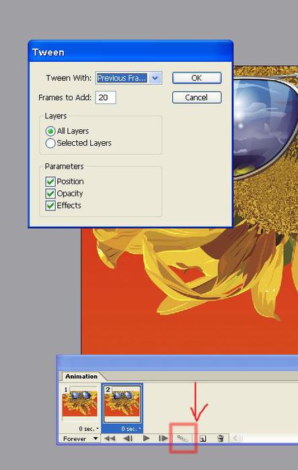
Task: Toggle the Opacity checkbox
Action: tap(50, 194)
